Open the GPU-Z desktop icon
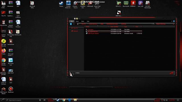The width and height of the screenshot is (182, 102). [119, 4]
